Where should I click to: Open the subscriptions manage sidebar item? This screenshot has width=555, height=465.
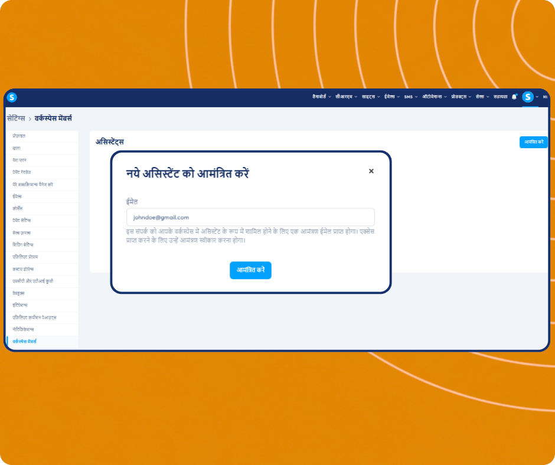point(42,184)
